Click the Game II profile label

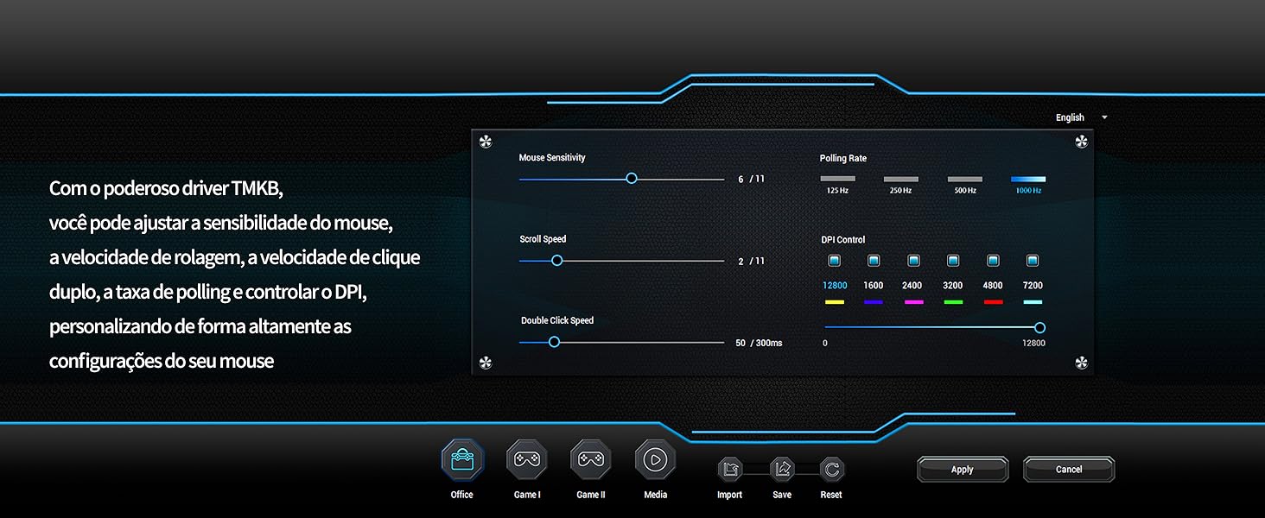(x=591, y=495)
